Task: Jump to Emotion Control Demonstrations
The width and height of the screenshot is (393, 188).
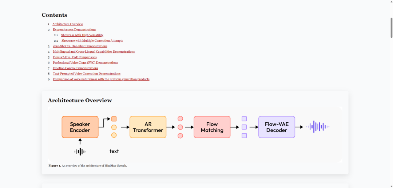Action: [75, 68]
